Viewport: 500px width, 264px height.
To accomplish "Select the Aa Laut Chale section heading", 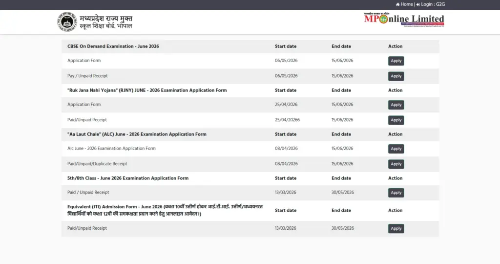I will click(137, 134).
